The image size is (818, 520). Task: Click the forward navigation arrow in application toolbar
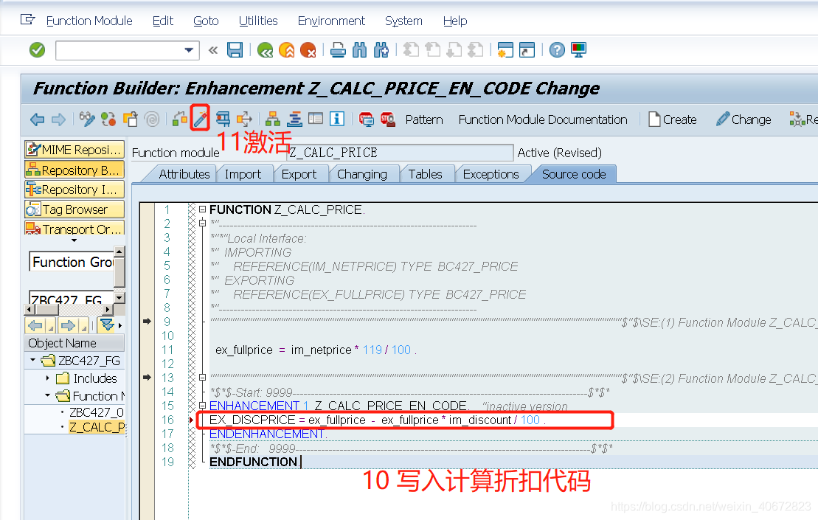point(58,119)
